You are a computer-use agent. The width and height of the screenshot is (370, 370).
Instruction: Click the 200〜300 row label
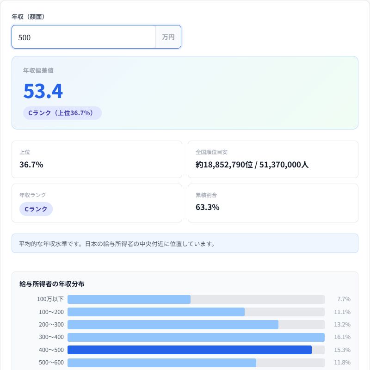51,325
